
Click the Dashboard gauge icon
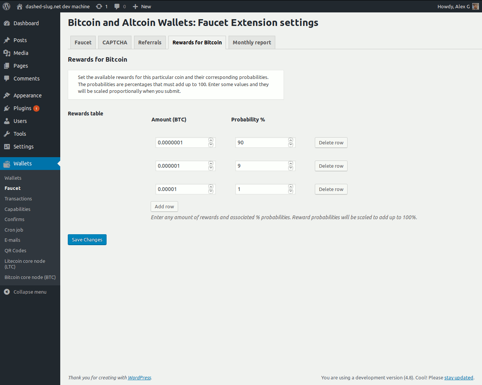coord(7,23)
